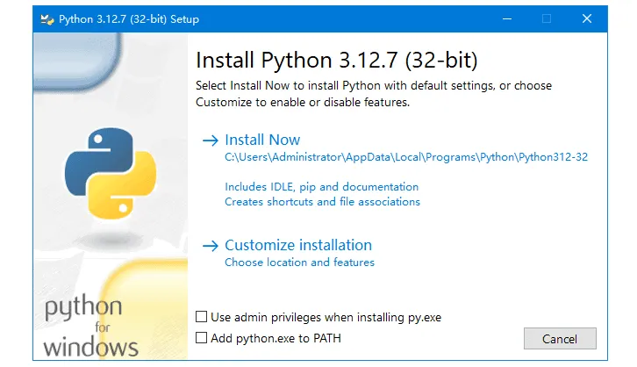Check the Add python.exe to PATH box

[202, 337]
